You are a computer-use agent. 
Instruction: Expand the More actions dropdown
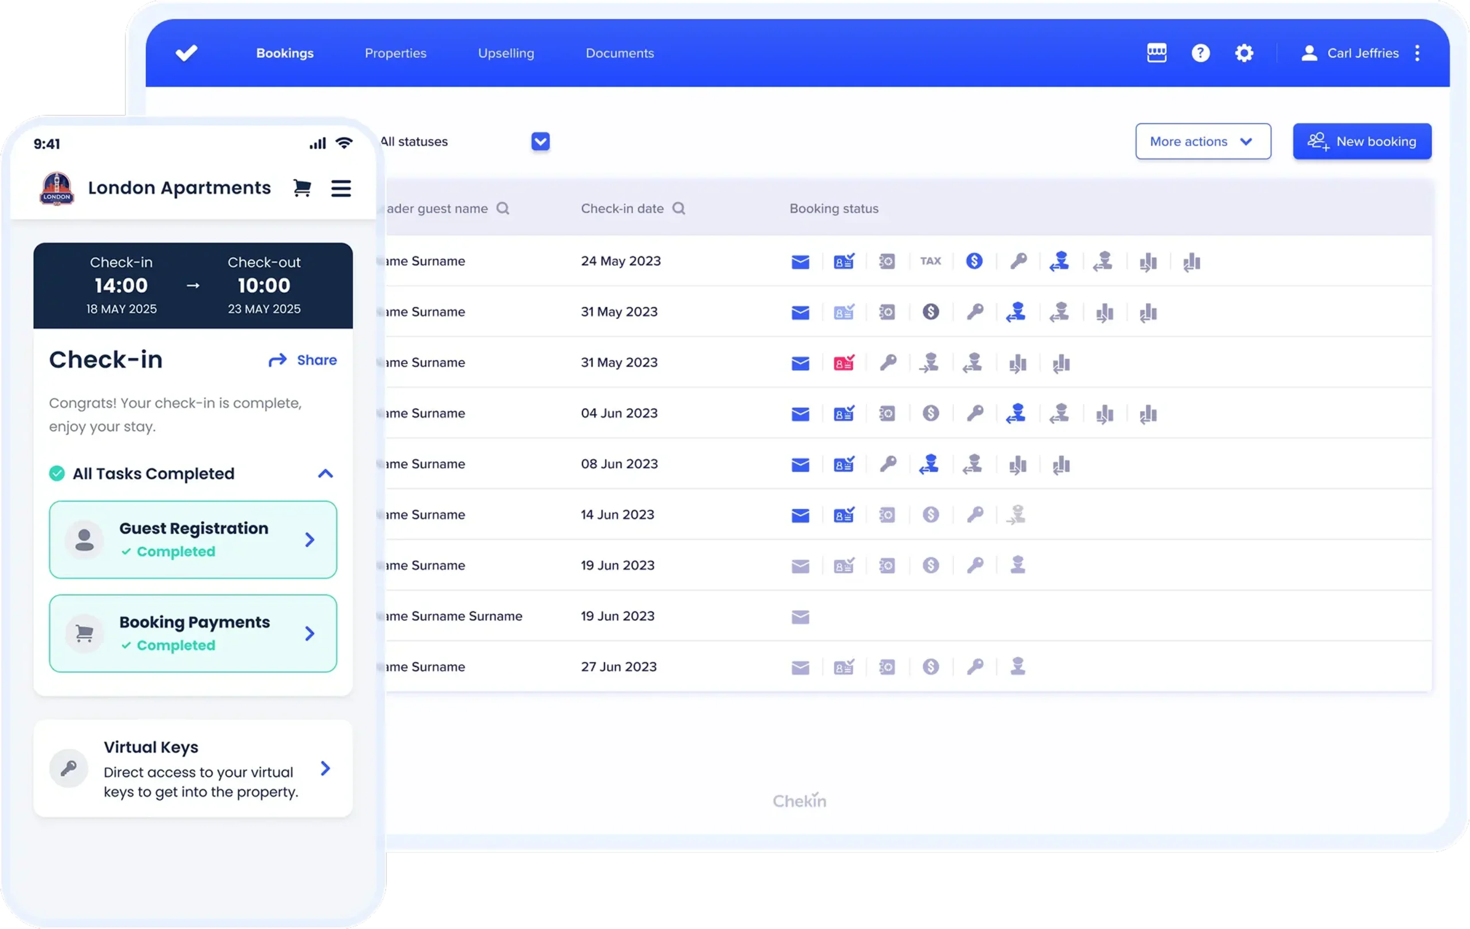(x=1202, y=142)
